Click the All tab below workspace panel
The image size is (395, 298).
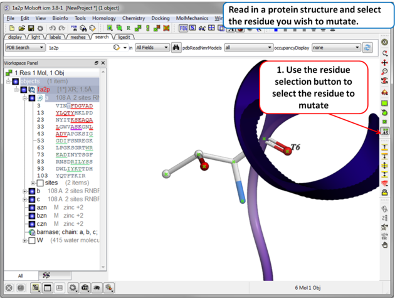pos(20,275)
